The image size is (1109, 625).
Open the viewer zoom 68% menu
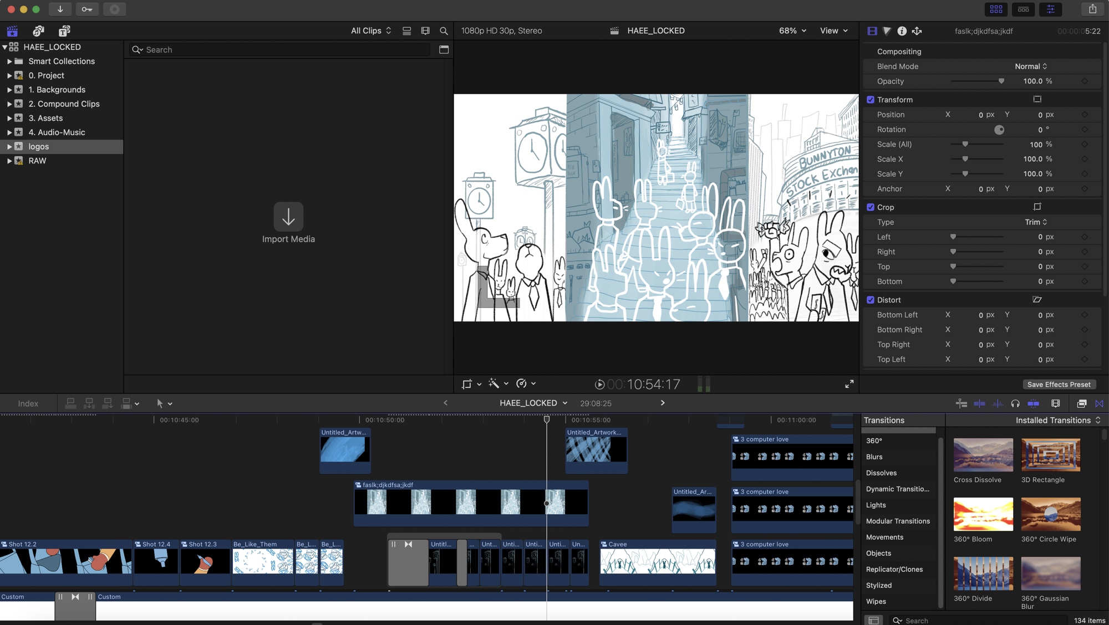click(x=792, y=31)
